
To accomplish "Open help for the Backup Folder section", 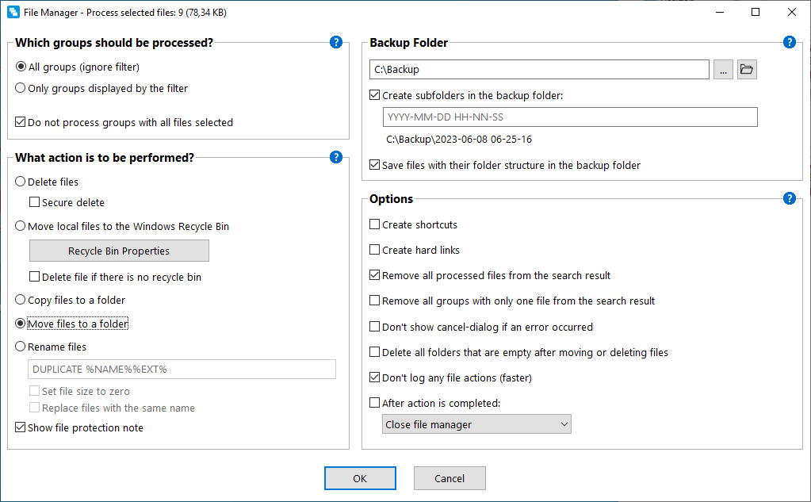I will click(x=790, y=42).
